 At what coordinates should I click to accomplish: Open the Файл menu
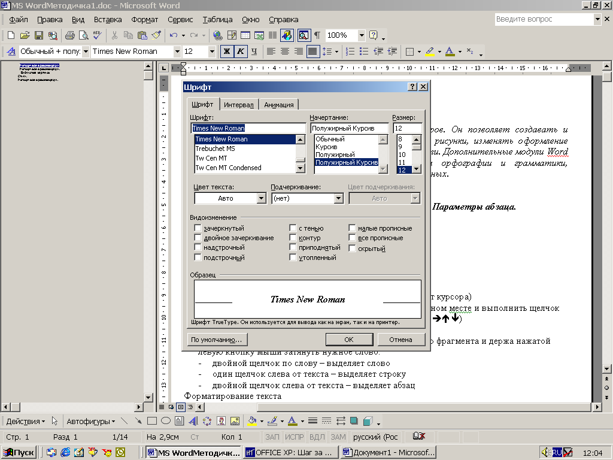[x=19, y=20]
